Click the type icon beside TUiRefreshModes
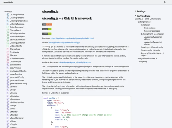The height and width of the screenshot is (128, 172). [8, 58]
